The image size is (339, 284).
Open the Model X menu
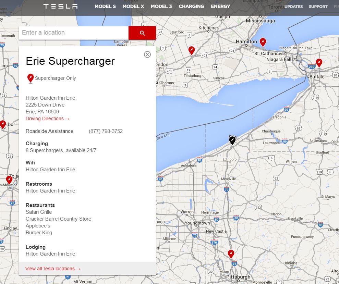[133, 6]
